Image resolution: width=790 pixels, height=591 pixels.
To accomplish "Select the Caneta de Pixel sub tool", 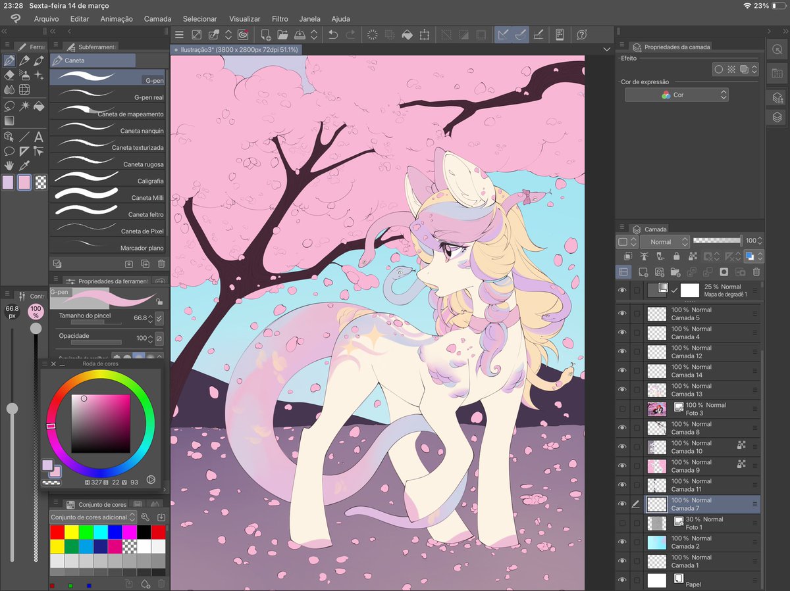I will (108, 227).
